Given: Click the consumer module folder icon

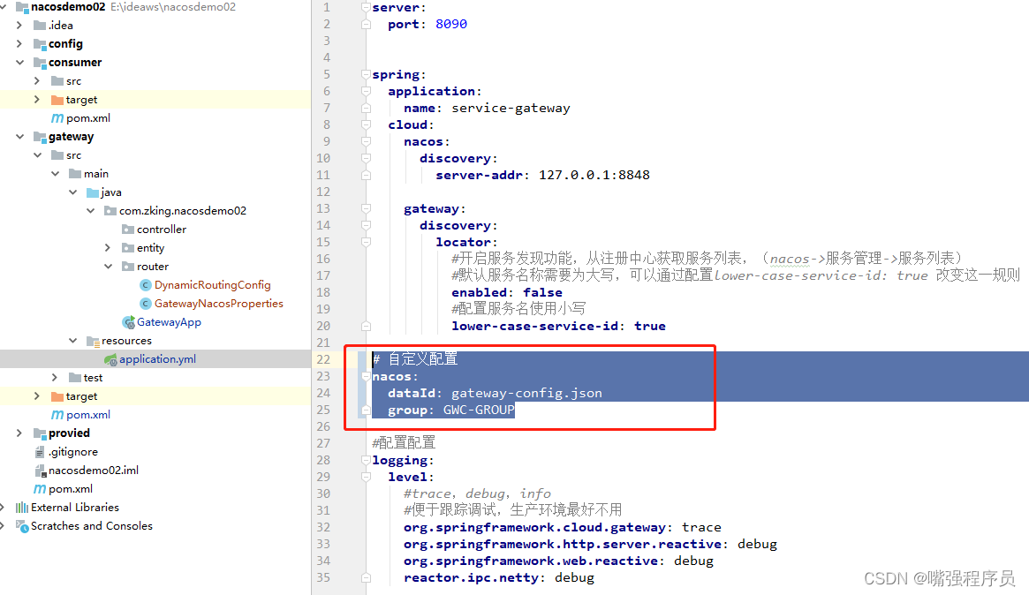Looking at the screenshot, I should [40, 63].
